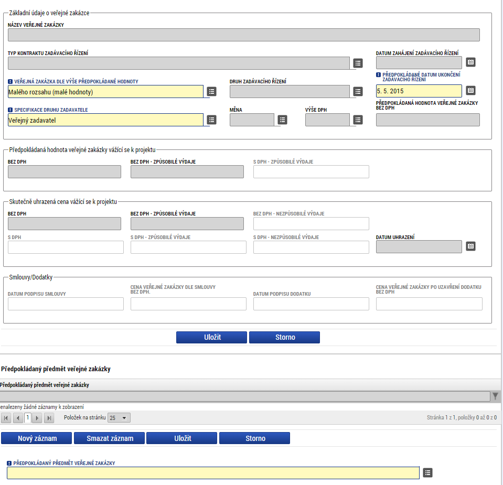Click text Stránka 1 z 1, položky 0 až 0 z 0
This screenshot has width=503, height=485.
coord(462,418)
